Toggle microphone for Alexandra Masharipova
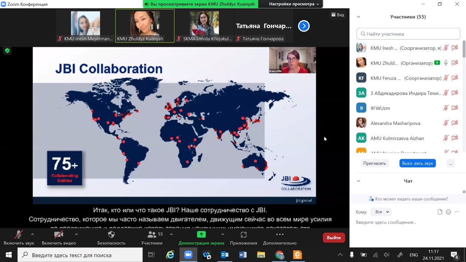Screen dimensions: 466x262 pos(446,123)
